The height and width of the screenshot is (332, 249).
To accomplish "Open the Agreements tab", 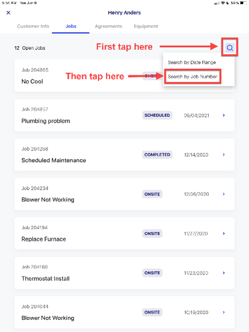I will point(108,27).
